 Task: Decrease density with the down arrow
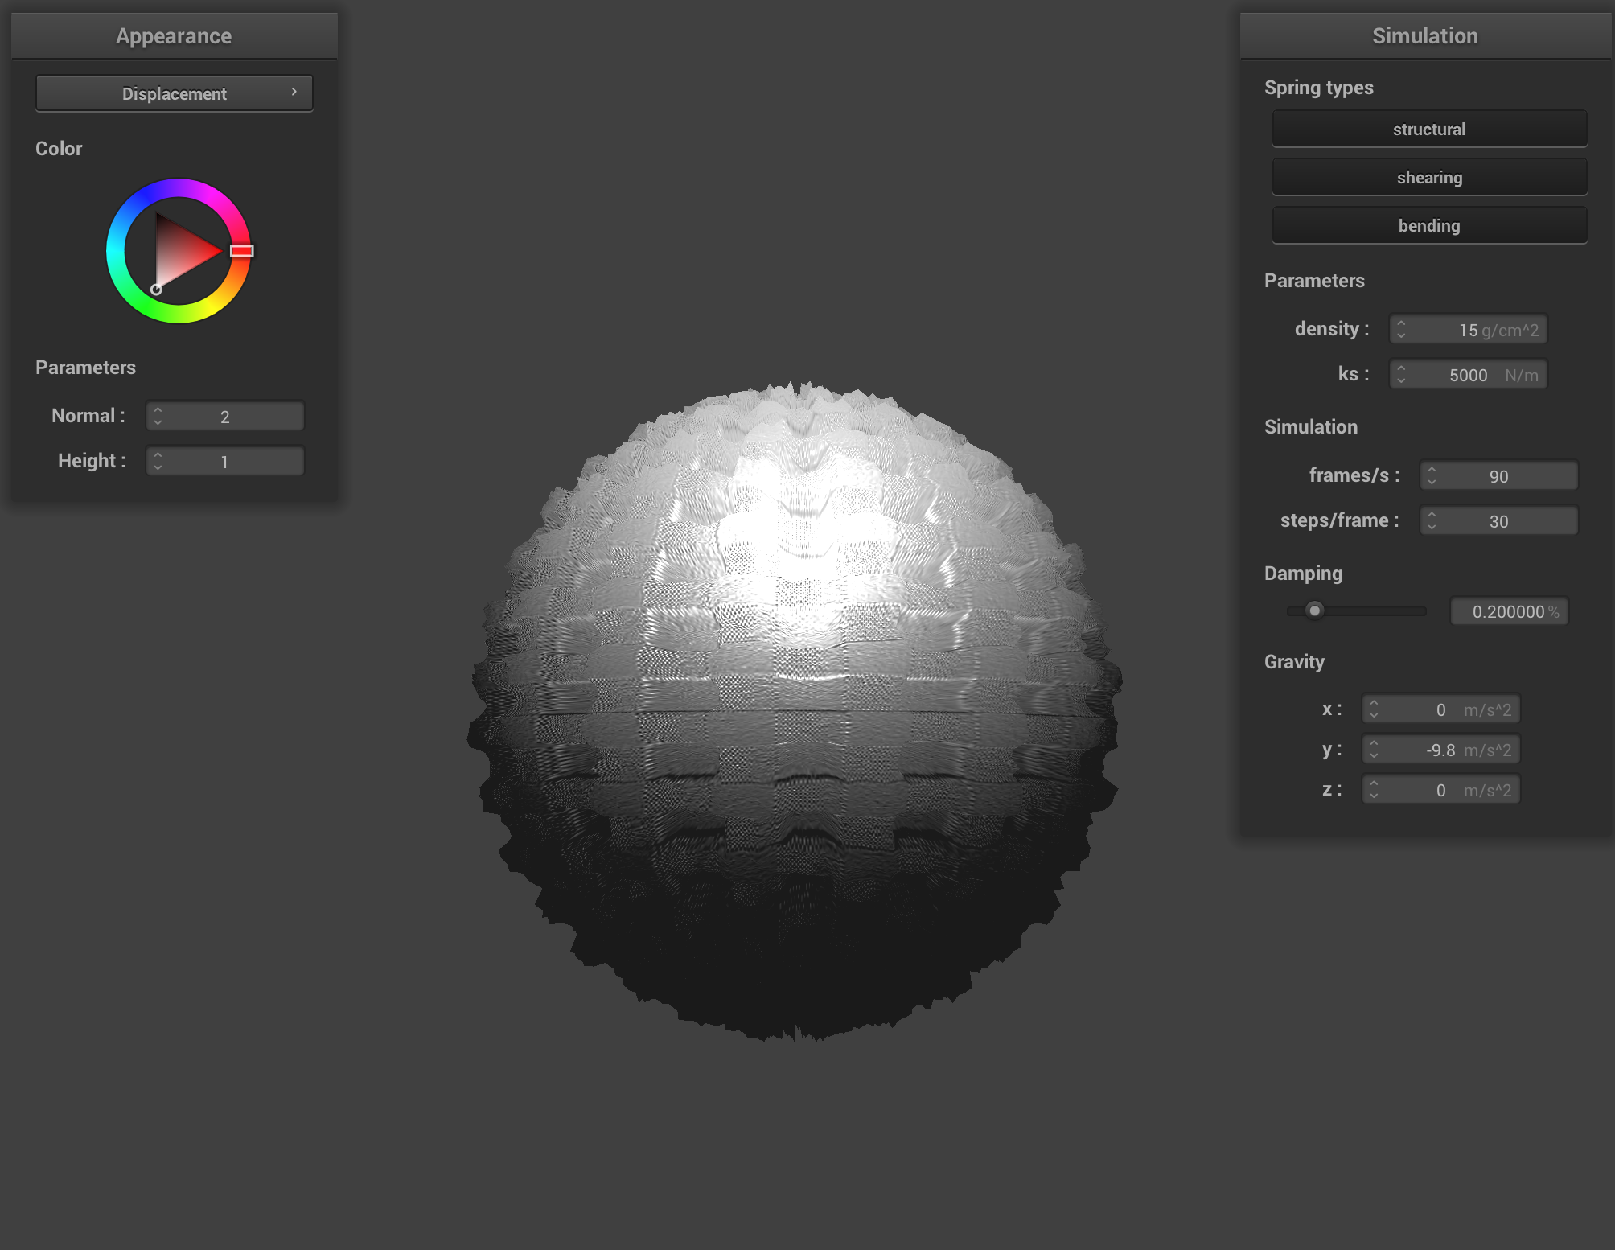pos(1401,335)
